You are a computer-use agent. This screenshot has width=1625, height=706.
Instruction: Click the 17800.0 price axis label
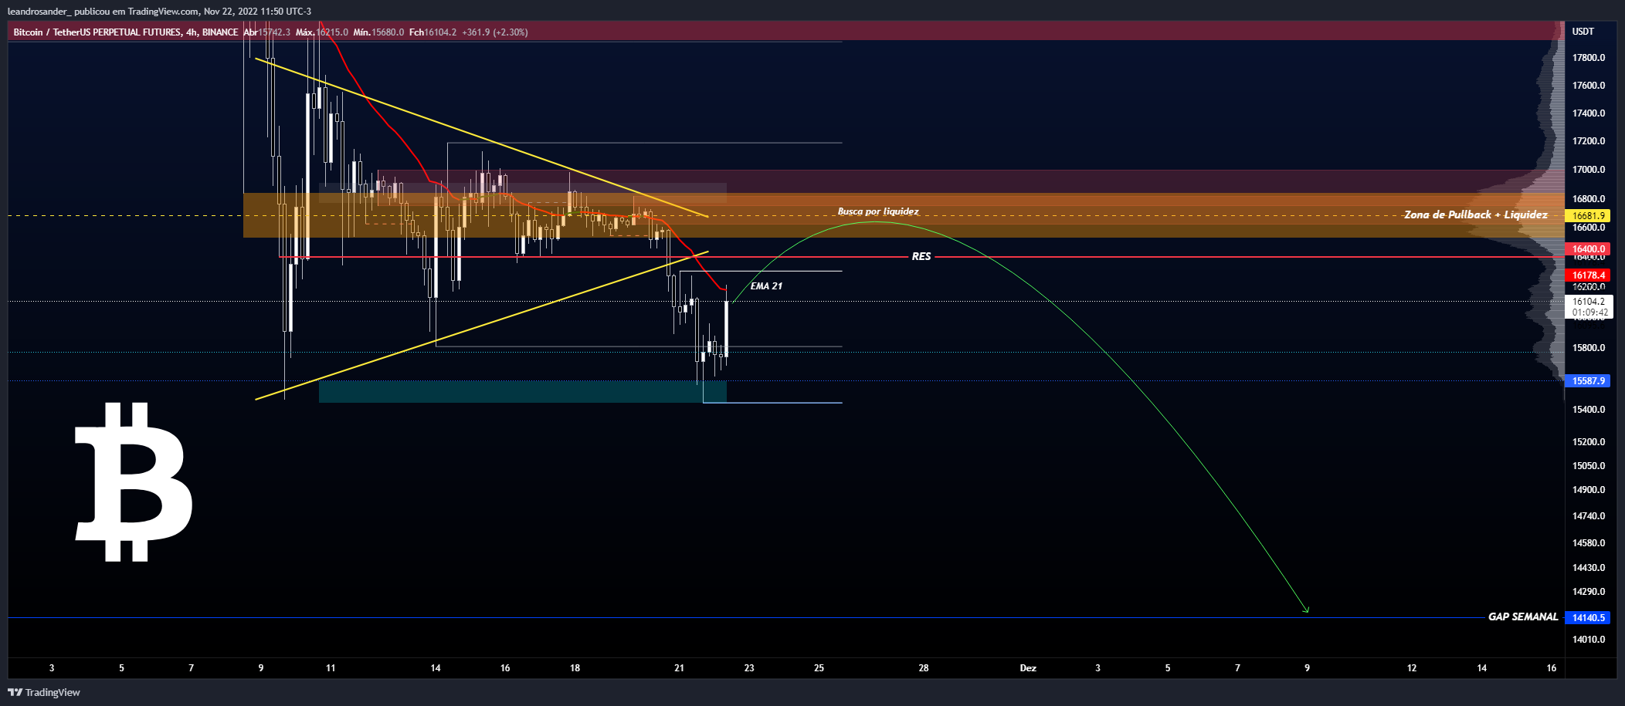tap(1589, 58)
